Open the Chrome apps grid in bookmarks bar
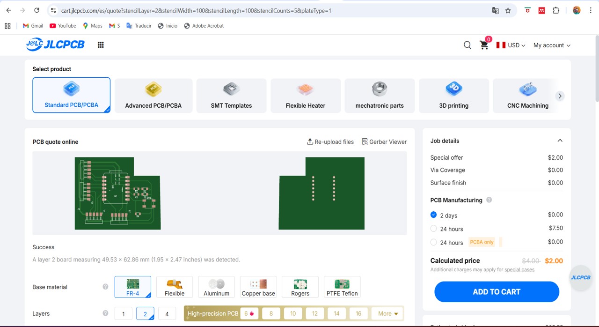 [7, 26]
